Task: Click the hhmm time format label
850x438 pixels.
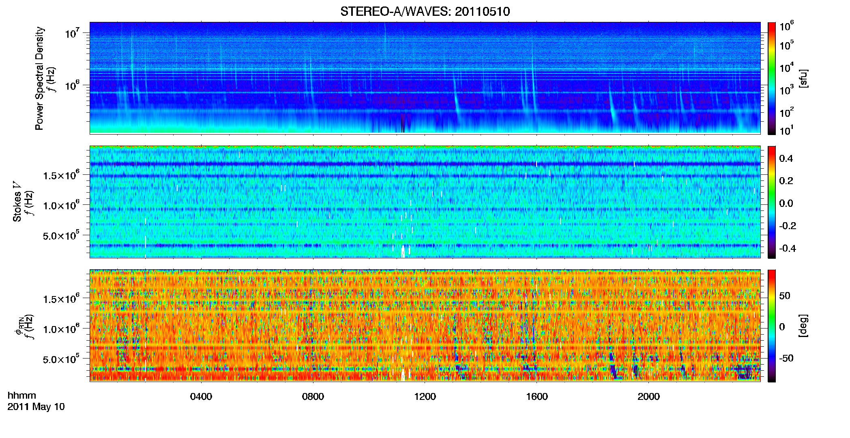Action: click(x=22, y=395)
